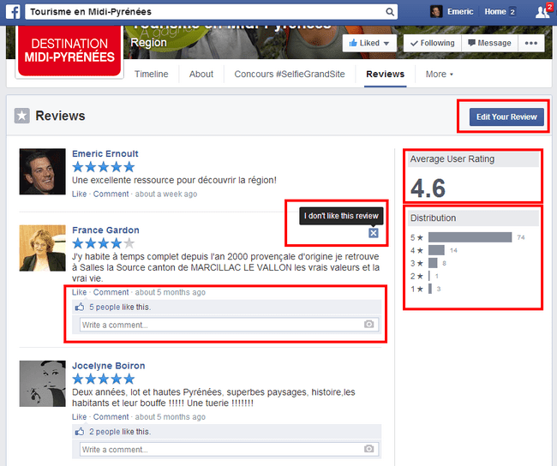557x466 pixels.
Task: Click Edit Your Review button
Action: click(x=506, y=116)
